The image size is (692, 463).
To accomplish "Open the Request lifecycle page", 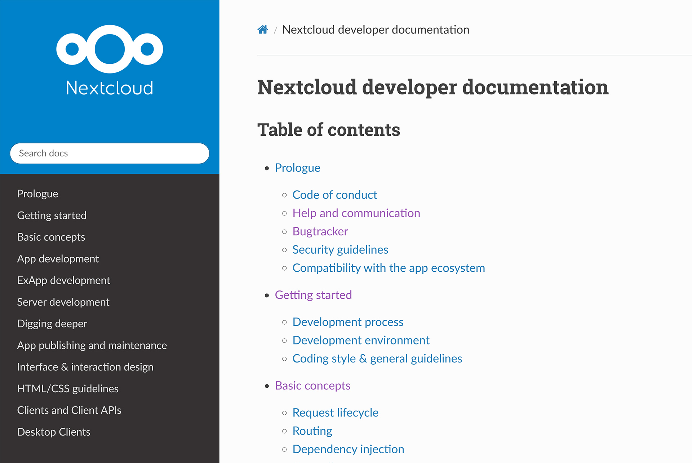I will 335,412.
